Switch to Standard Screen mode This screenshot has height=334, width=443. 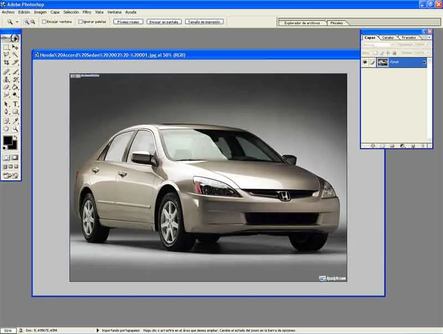pos(5,167)
